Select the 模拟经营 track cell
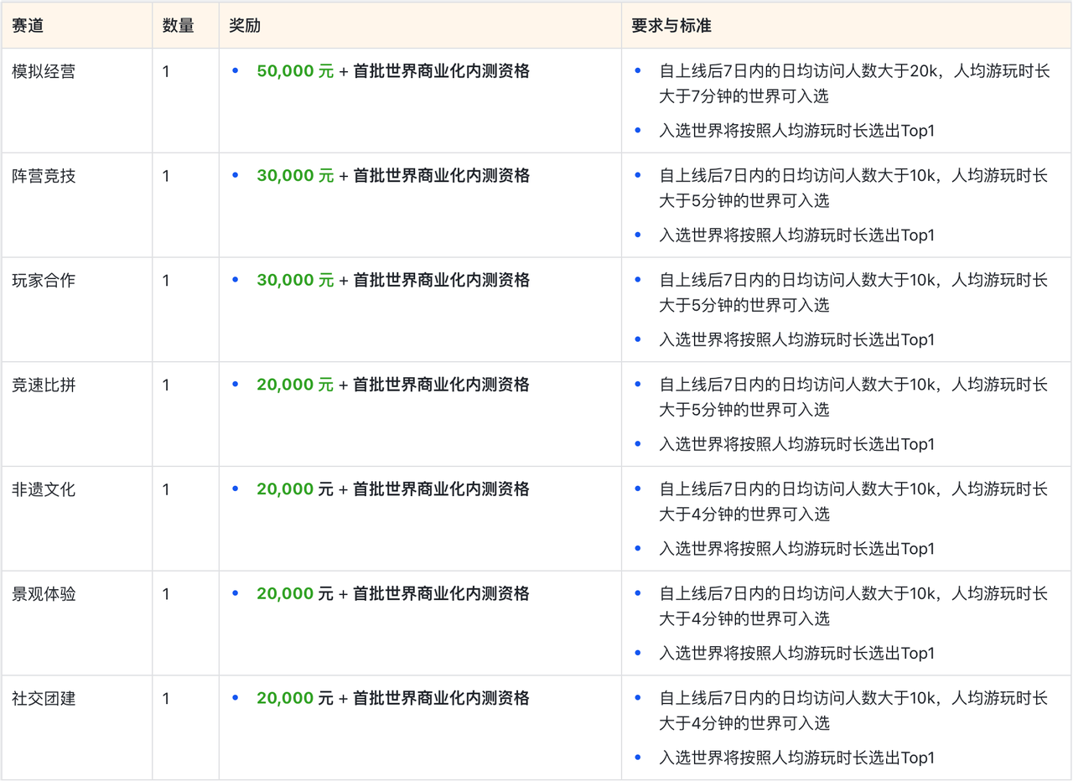This screenshot has width=1073, height=781. [x=44, y=72]
